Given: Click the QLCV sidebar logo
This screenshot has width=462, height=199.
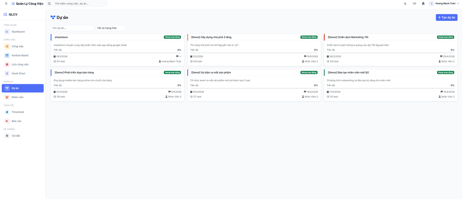Looking at the screenshot, I should click(10, 15).
